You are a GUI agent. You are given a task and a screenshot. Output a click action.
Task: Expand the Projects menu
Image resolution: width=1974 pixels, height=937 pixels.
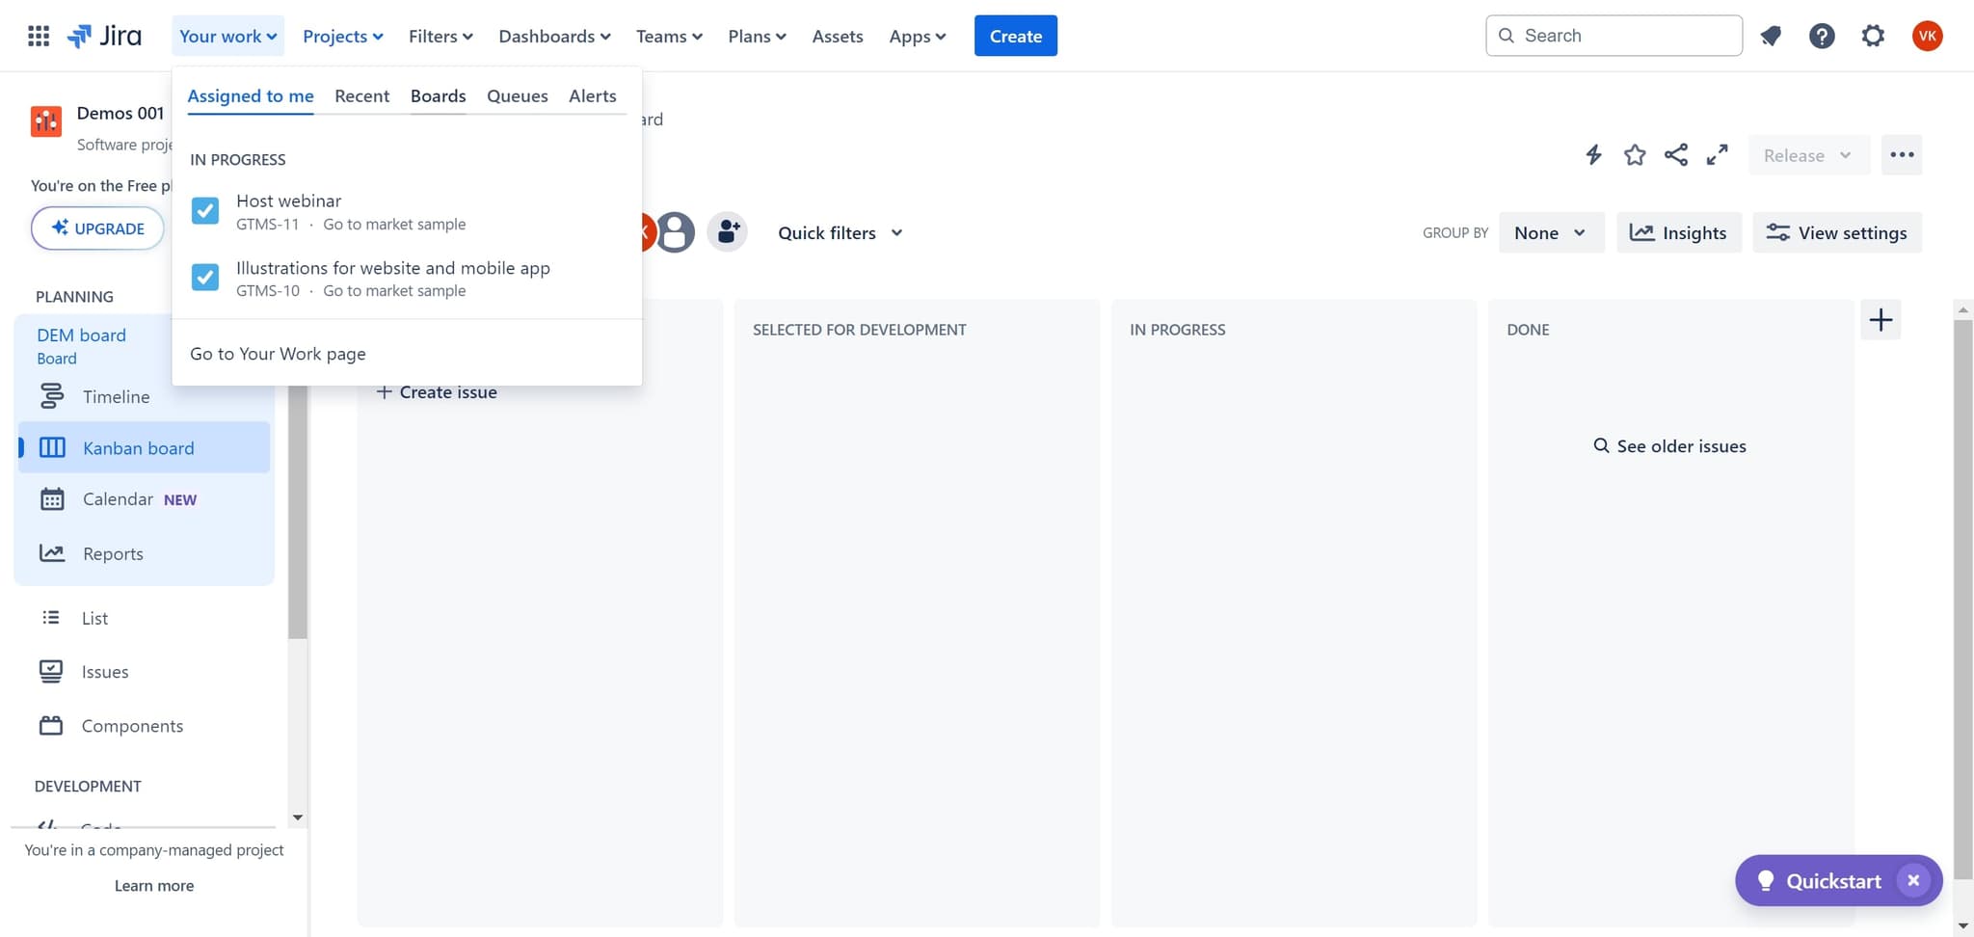pos(341,36)
